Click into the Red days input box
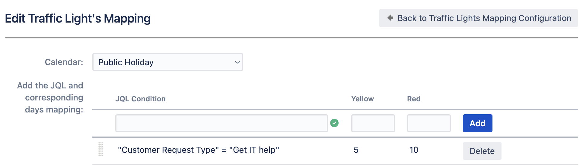 click(x=428, y=123)
